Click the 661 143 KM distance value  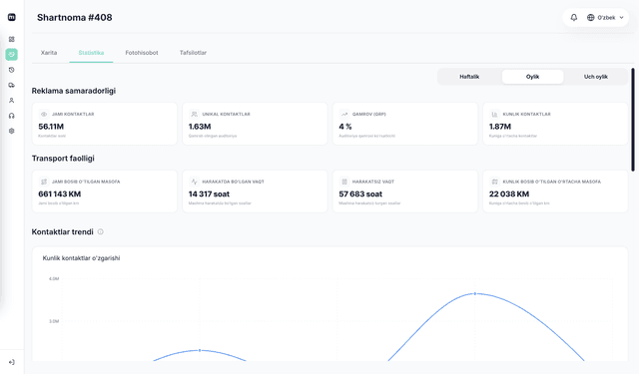60,194
